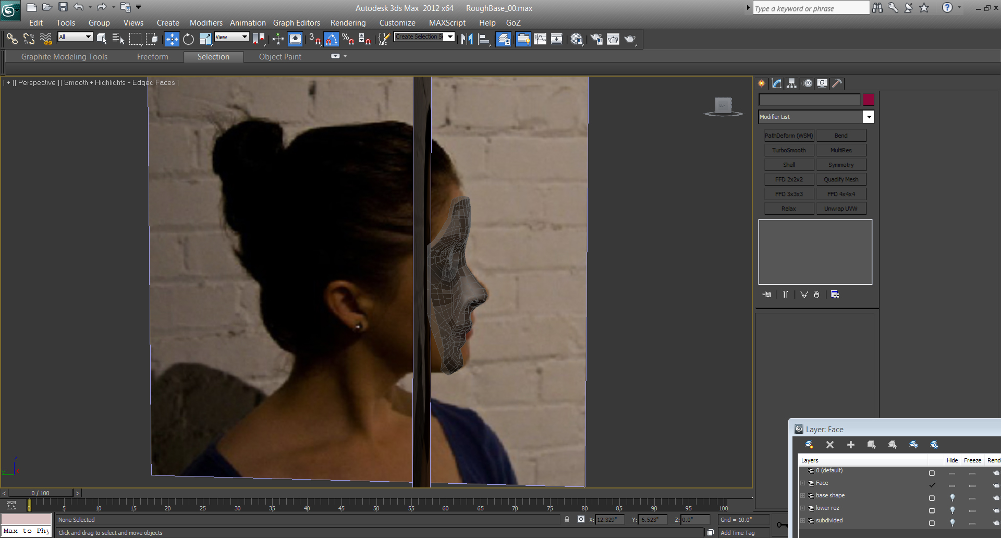Open the Graph Editors menu
1001x538 pixels.
point(297,23)
